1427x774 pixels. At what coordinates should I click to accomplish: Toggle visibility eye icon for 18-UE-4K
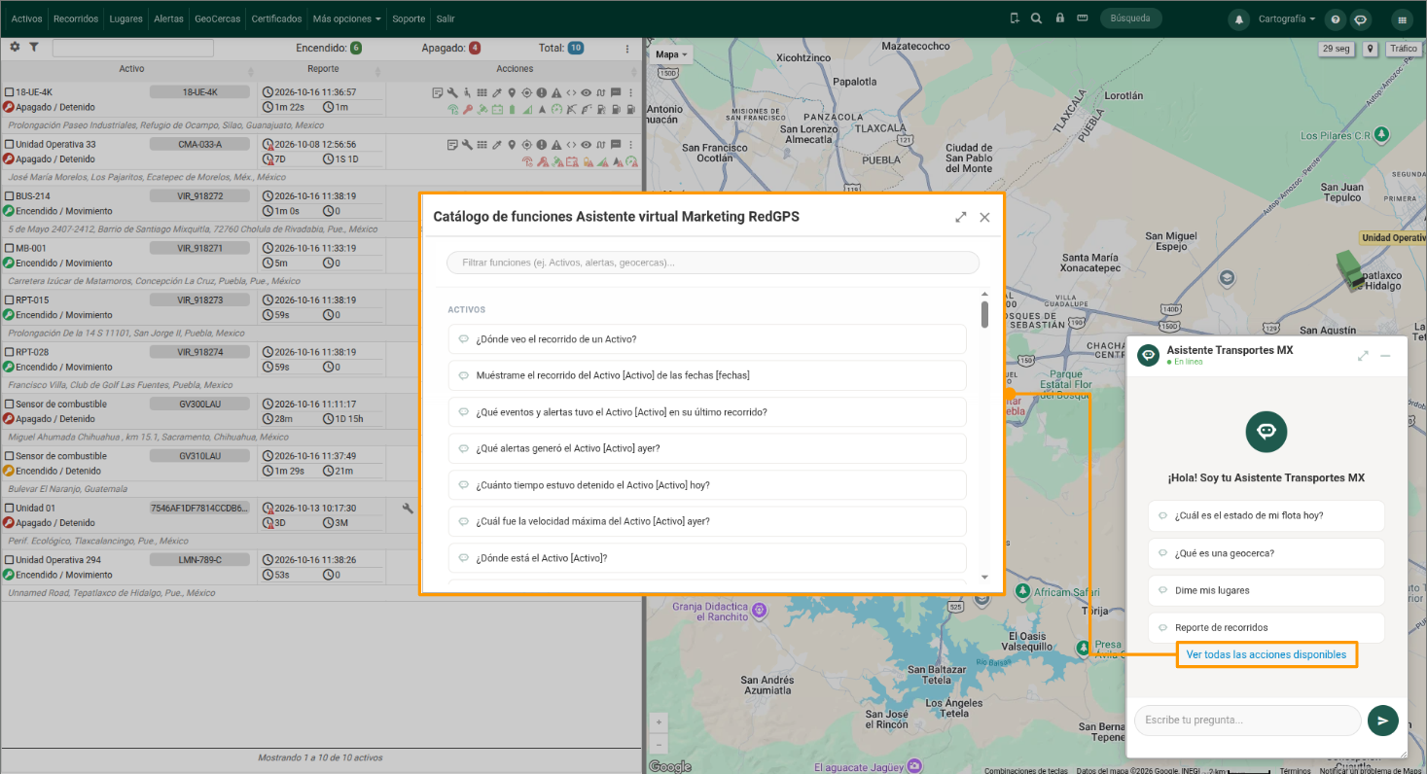(586, 92)
